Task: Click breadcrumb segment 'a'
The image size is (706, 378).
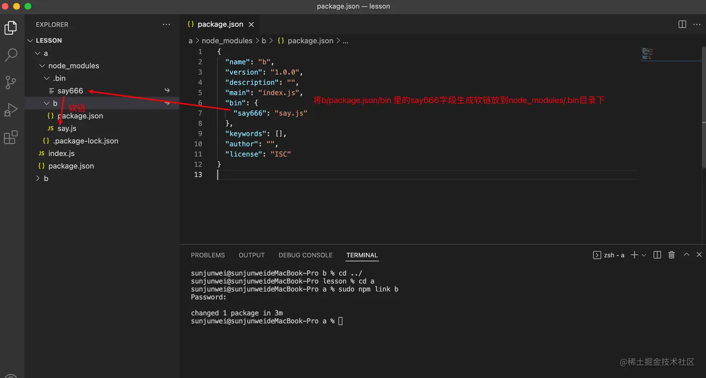Action: [x=191, y=41]
